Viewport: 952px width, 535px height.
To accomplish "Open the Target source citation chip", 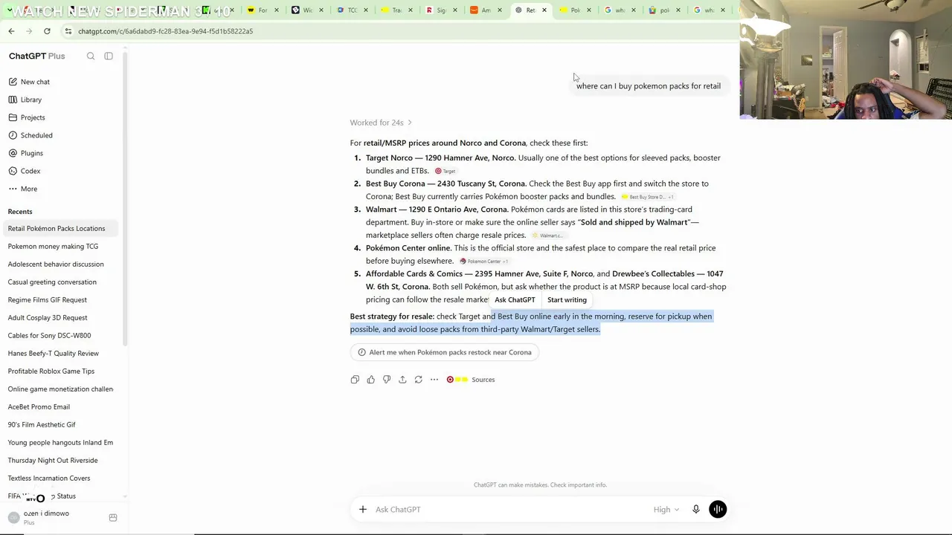I will pyautogui.click(x=445, y=171).
